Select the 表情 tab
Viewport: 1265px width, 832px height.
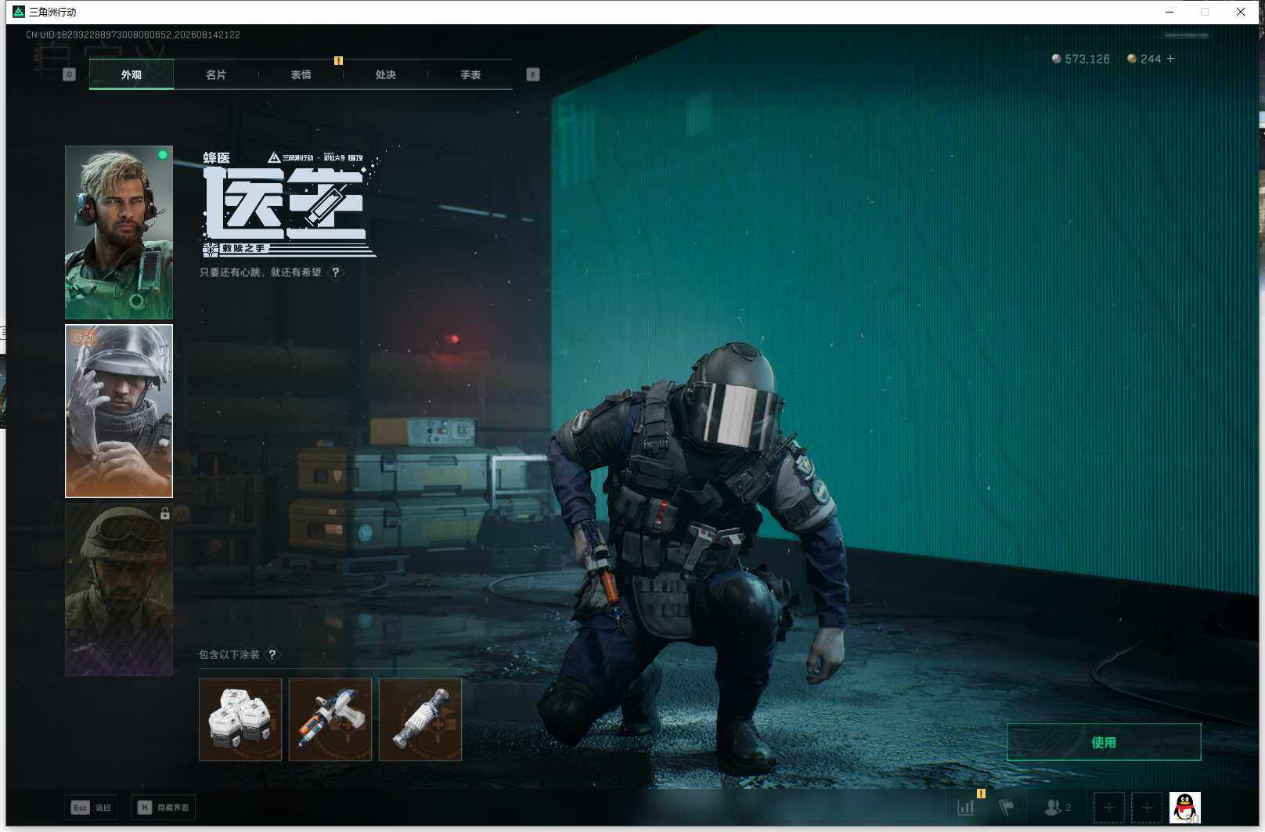point(301,74)
